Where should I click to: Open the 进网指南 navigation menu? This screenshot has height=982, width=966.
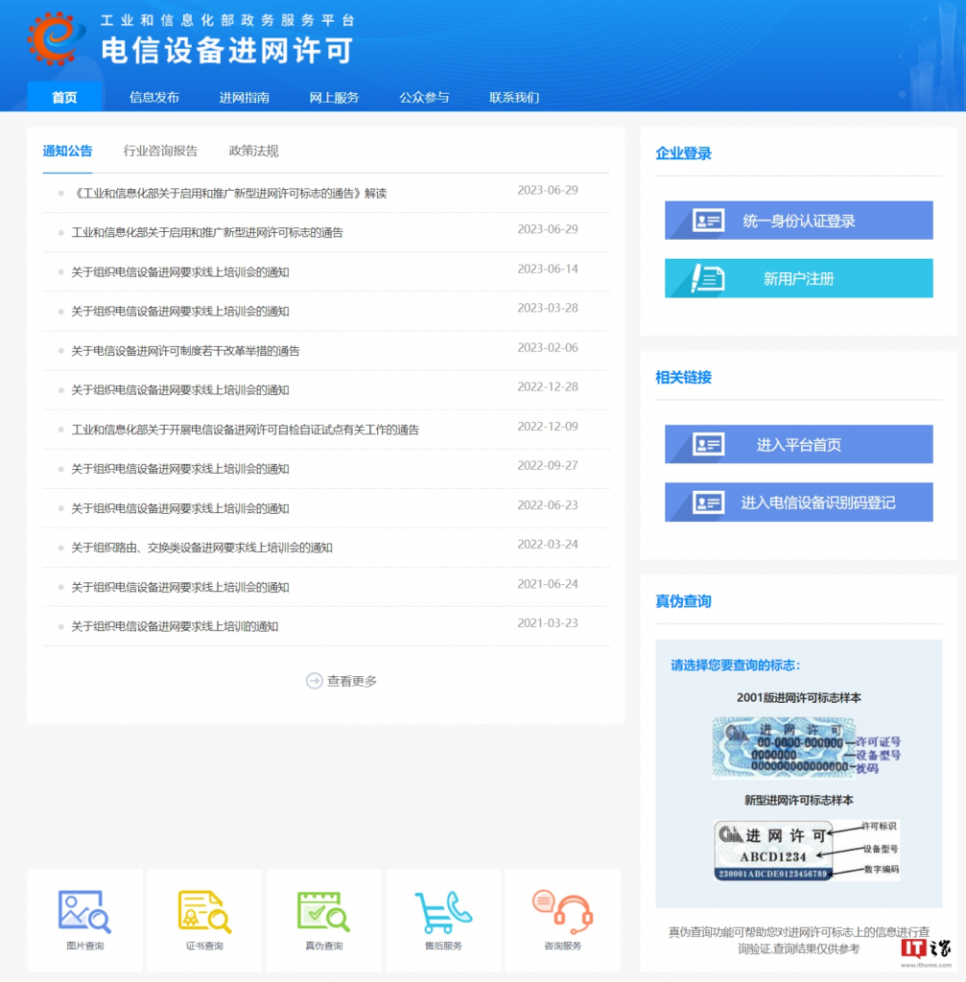pos(246,96)
